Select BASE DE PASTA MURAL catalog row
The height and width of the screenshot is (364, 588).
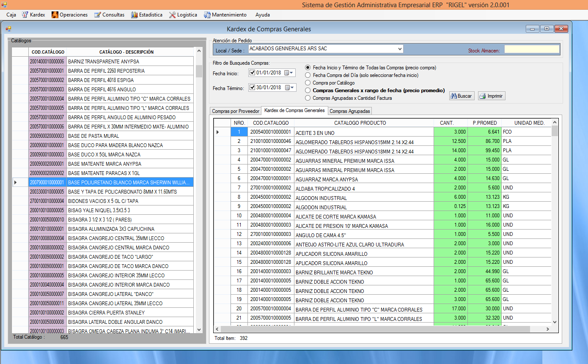[103, 136]
